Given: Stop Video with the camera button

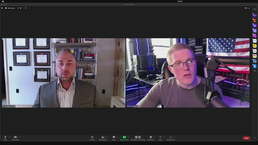Looking at the screenshot, I should (x=15, y=138).
